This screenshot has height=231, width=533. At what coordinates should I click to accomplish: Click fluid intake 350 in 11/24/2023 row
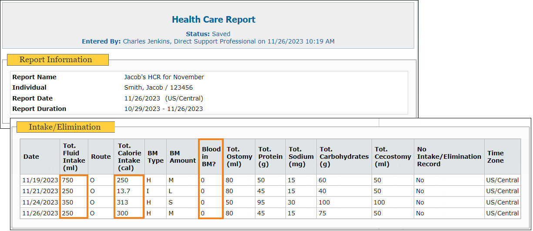point(74,202)
